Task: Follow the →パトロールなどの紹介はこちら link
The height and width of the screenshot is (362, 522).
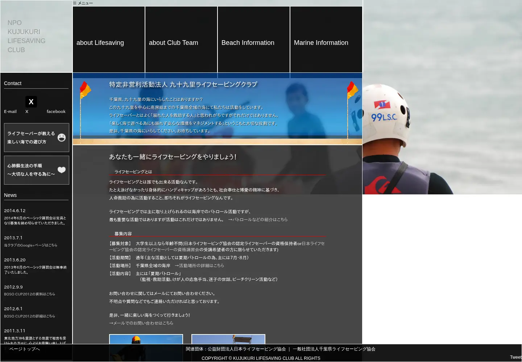Action: pyautogui.click(x=258, y=219)
